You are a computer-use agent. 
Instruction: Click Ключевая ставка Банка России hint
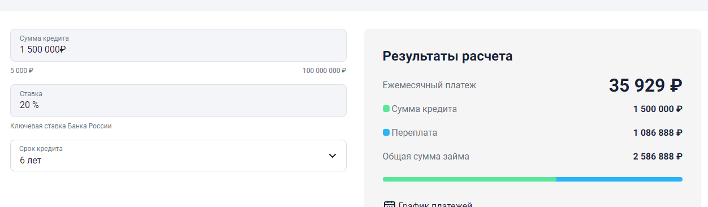click(61, 126)
